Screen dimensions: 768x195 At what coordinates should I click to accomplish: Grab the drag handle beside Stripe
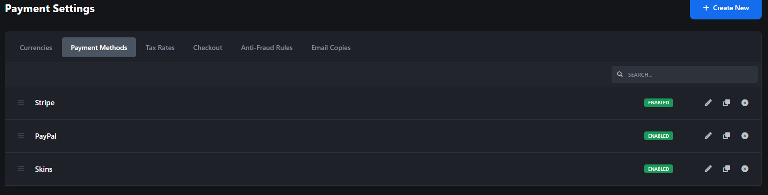click(21, 103)
